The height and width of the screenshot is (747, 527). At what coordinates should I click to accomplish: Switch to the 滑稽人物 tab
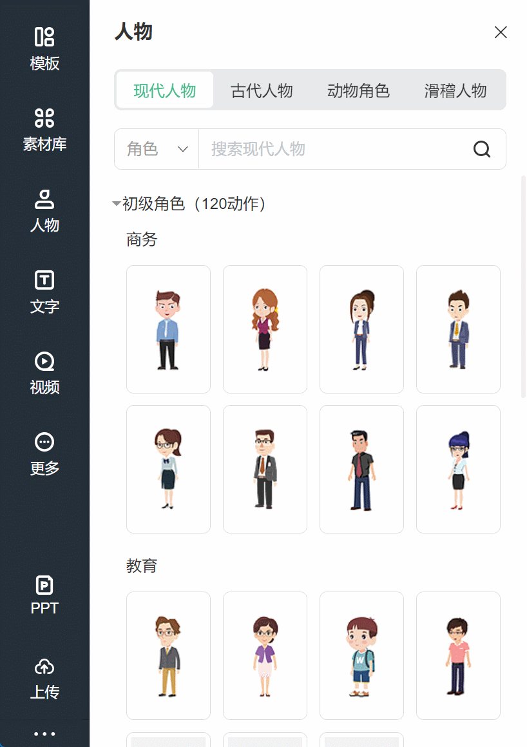(x=455, y=90)
